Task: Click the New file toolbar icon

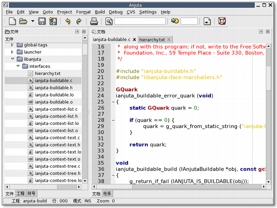Action: point(12,21)
